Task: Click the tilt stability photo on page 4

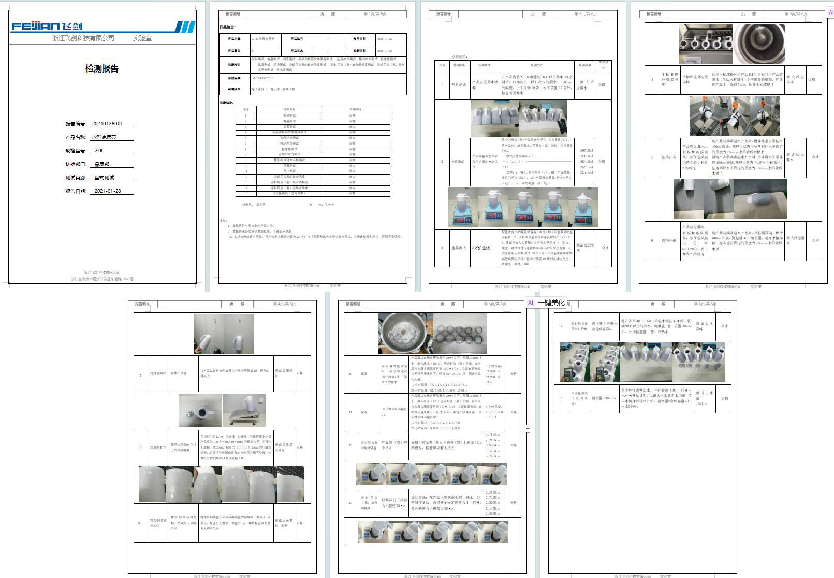Action: tap(222, 411)
